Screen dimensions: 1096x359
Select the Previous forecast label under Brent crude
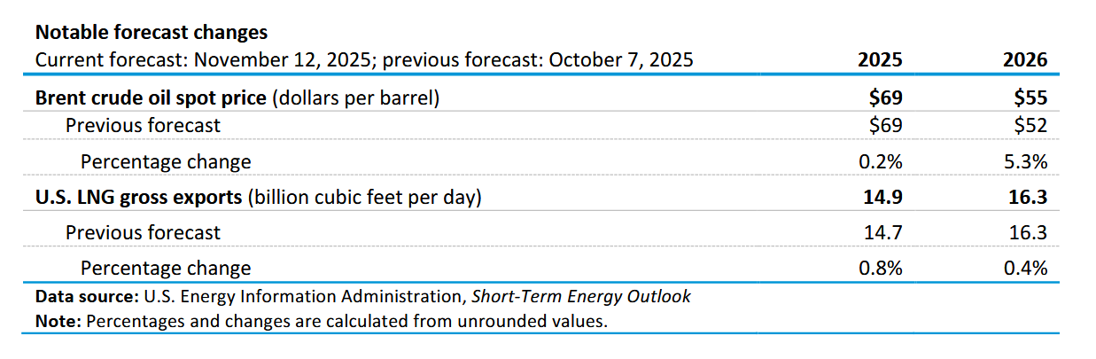[x=143, y=126]
